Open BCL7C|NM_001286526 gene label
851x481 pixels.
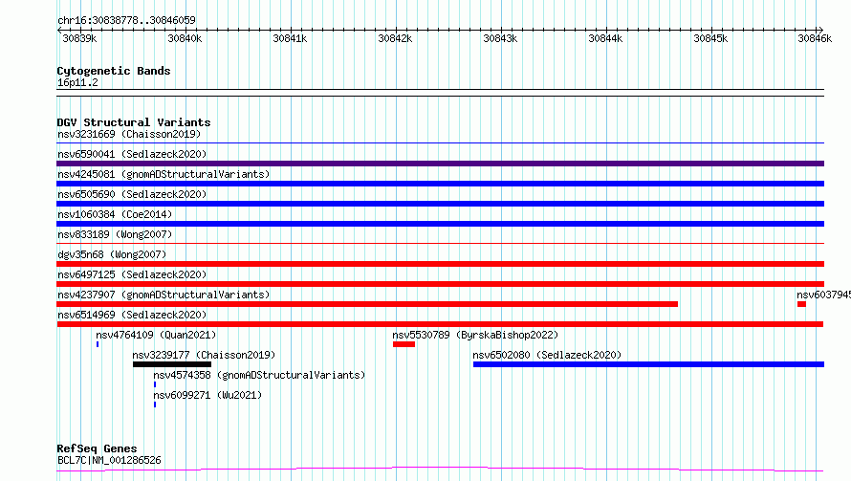(x=109, y=460)
